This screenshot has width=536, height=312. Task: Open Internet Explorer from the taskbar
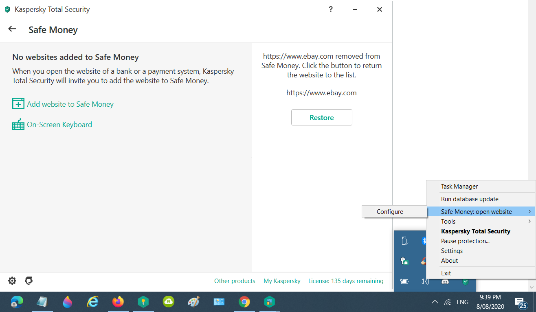93,302
